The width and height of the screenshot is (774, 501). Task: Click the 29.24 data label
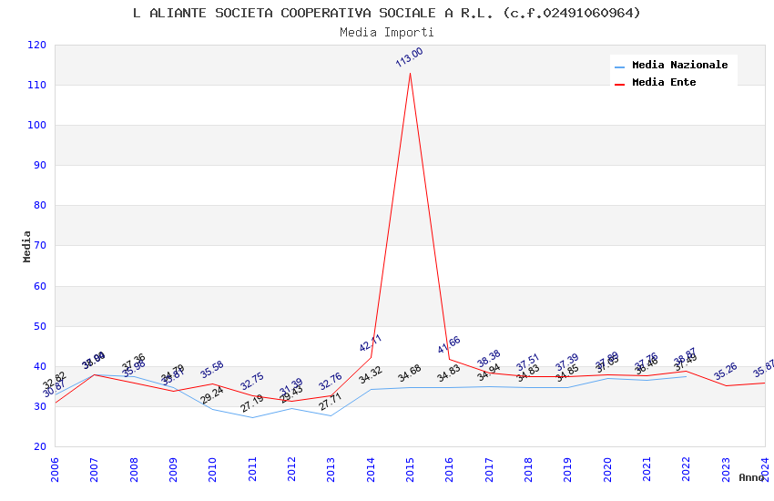(212, 394)
